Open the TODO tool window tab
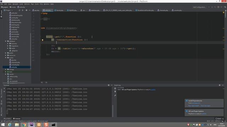Viewport: 227px width, 127px height. (7, 119)
